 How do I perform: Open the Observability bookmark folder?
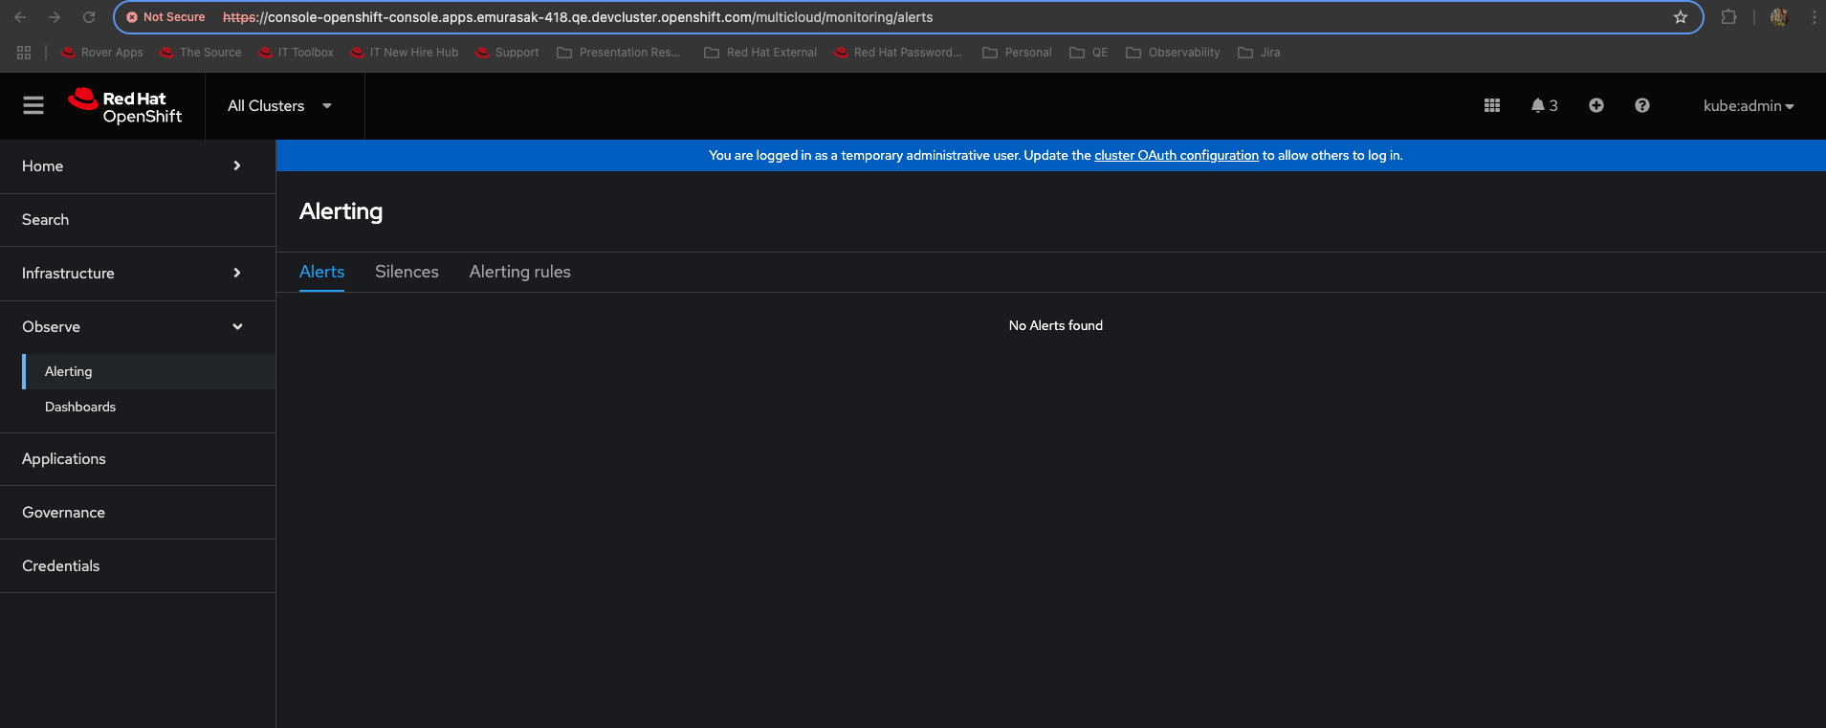click(x=1173, y=53)
